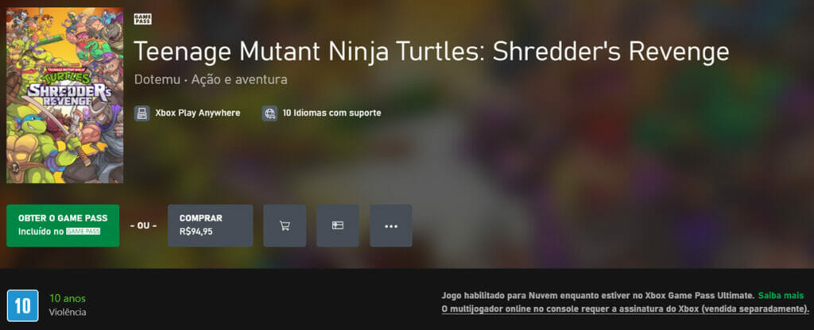Click the green 10 anos rating text
Image resolution: width=814 pixels, height=330 pixels.
[68, 298]
